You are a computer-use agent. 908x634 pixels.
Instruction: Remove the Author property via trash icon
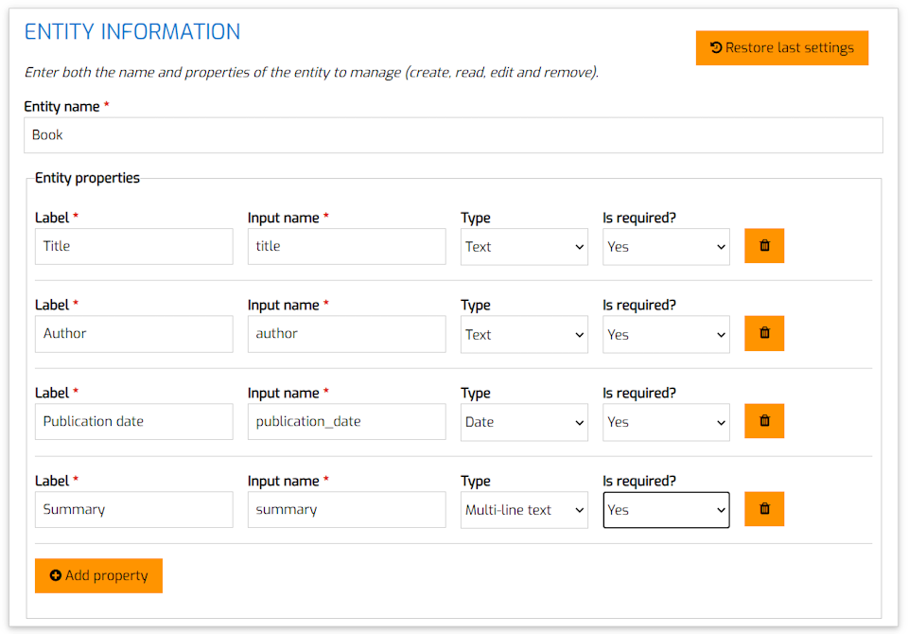pyautogui.click(x=763, y=333)
